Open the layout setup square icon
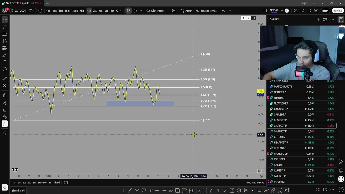The image size is (345, 194). tap(265, 11)
